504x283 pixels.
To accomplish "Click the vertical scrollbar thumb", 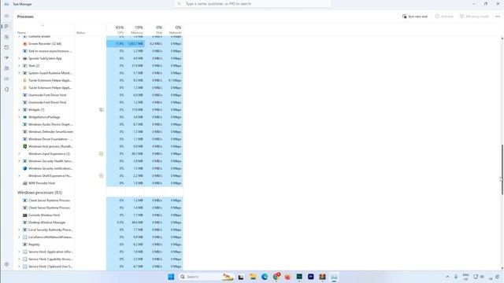I will click(x=502, y=170).
